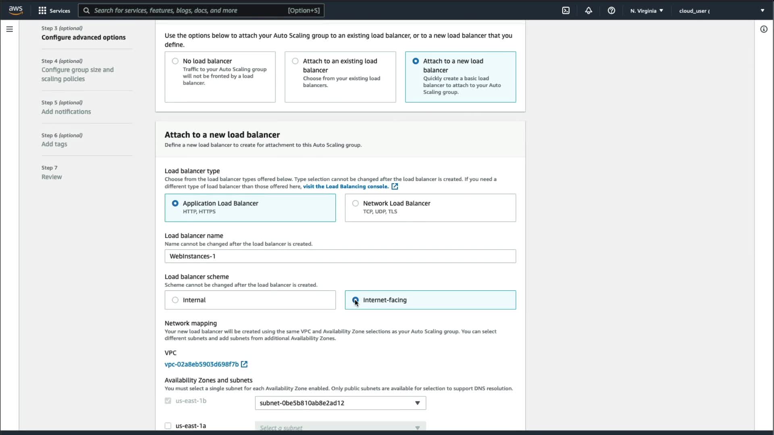Click the Load balancer name text field
Viewport: 774px width, 435px height.
click(x=340, y=256)
